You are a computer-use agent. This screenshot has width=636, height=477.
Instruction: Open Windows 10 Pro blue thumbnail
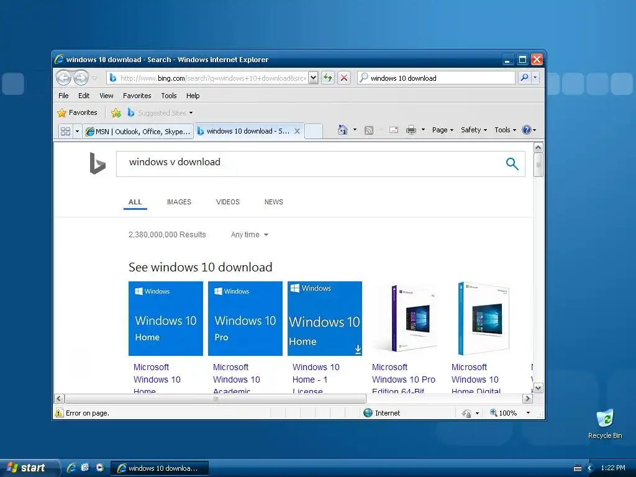click(x=245, y=319)
